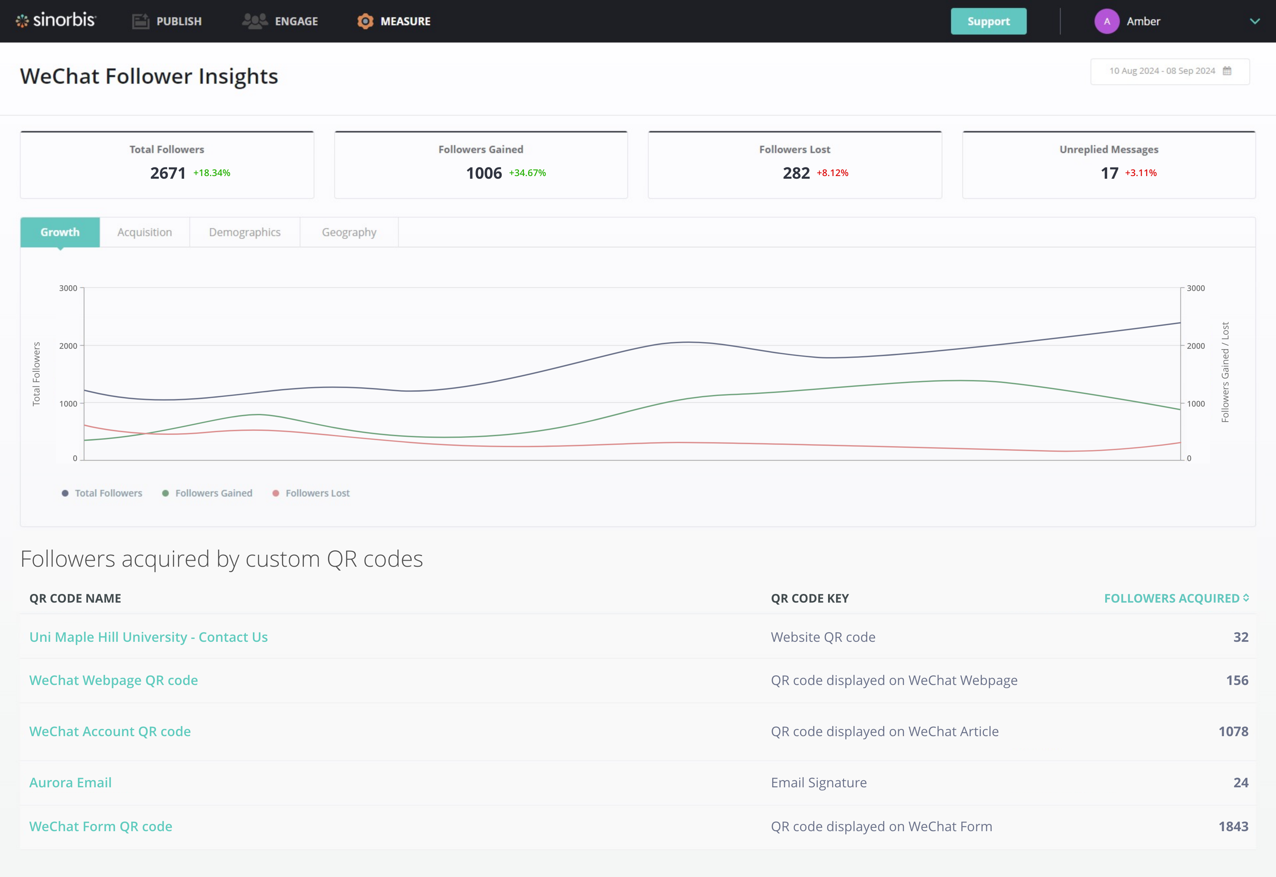This screenshot has width=1276, height=877.
Task: Toggle Followers Gained series in legend
Action: click(208, 493)
